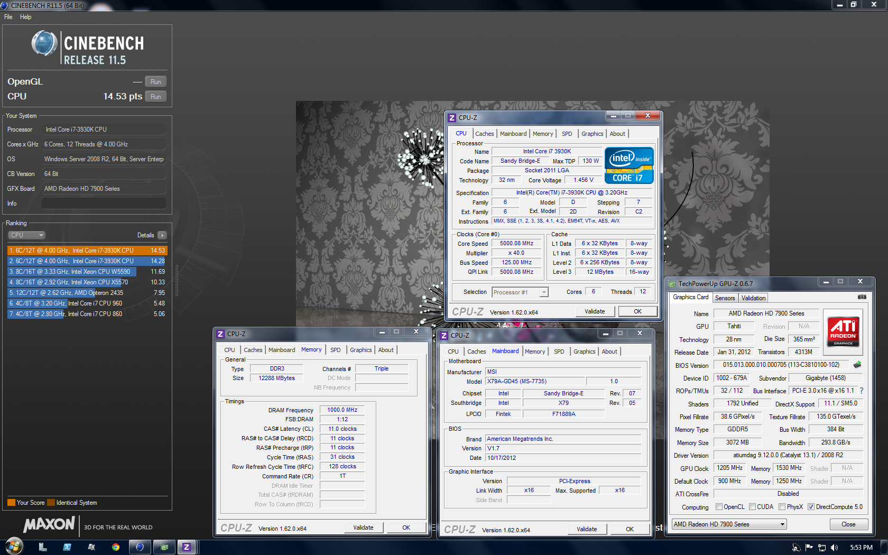Open the taskbar quick launch search icon
Image resolution: width=888 pixels, height=555 pixels.
[x=91, y=547]
